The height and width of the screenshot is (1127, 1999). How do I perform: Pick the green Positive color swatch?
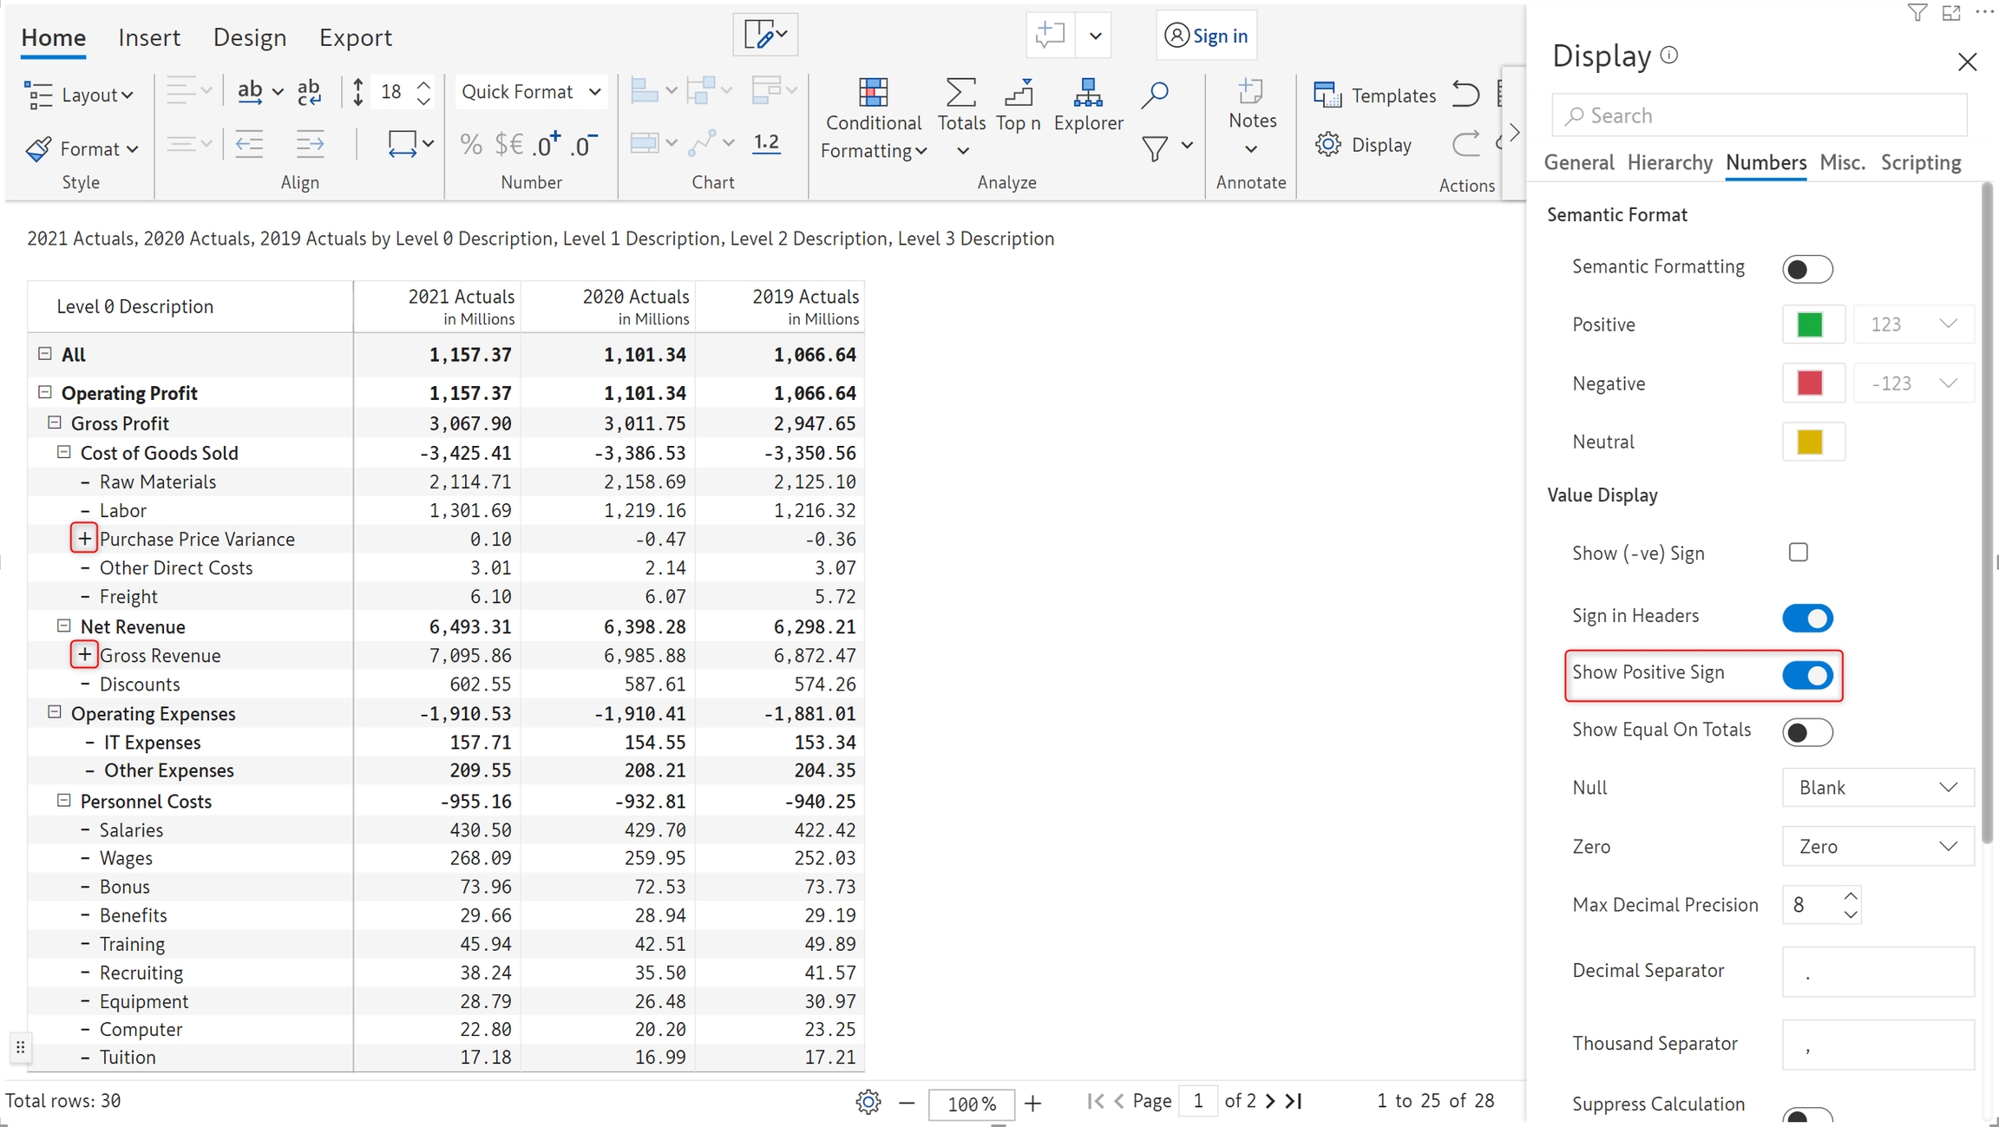tap(1810, 324)
